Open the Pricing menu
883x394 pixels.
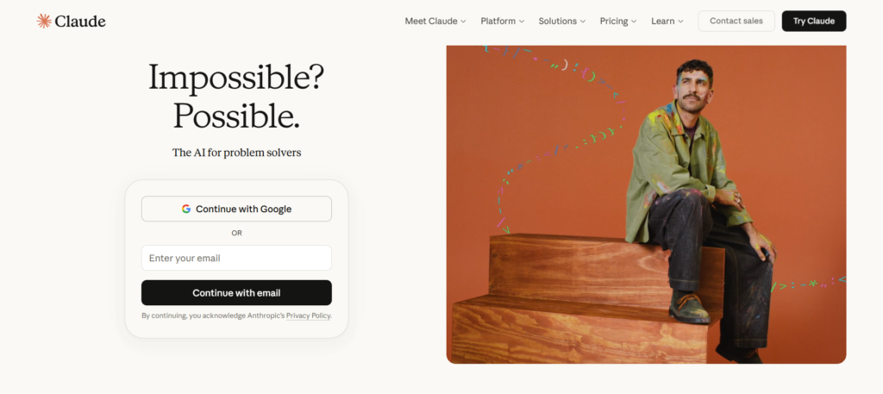click(618, 21)
